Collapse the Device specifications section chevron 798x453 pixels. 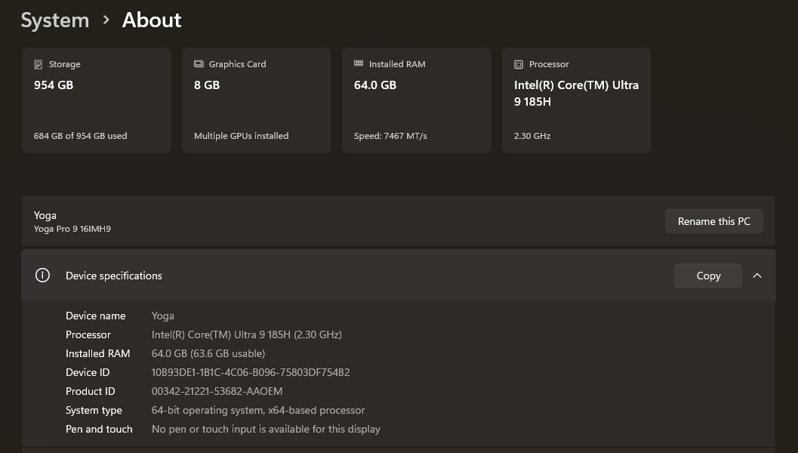click(x=757, y=276)
